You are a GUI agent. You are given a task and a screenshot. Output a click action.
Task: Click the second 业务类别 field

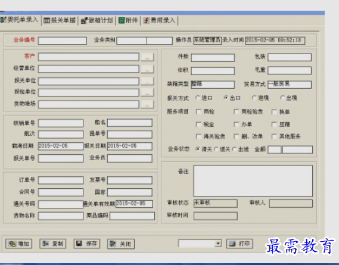pyautogui.click(x=160, y=40)
